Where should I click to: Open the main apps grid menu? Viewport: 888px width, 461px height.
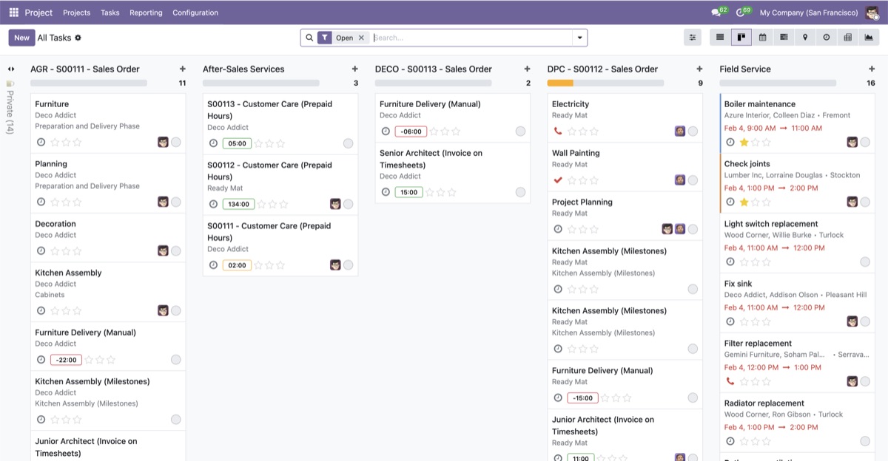[x=13, y=13]
